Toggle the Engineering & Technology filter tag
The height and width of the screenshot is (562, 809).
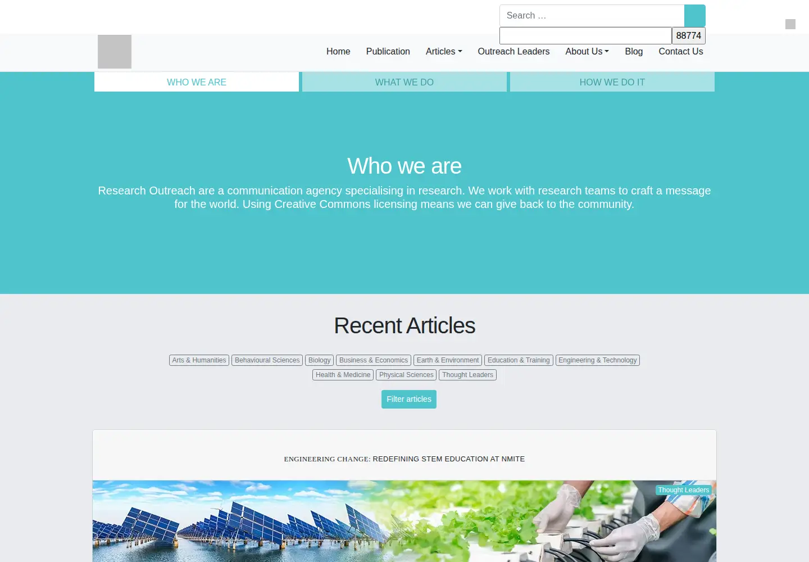(598, 360)
